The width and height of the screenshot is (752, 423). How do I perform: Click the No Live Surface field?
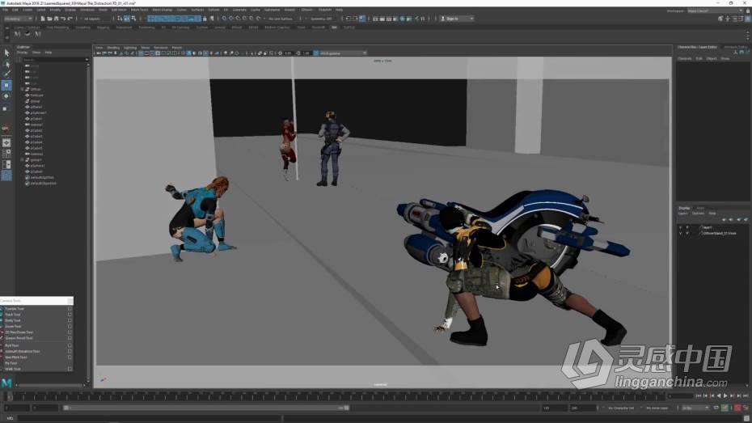281,19
